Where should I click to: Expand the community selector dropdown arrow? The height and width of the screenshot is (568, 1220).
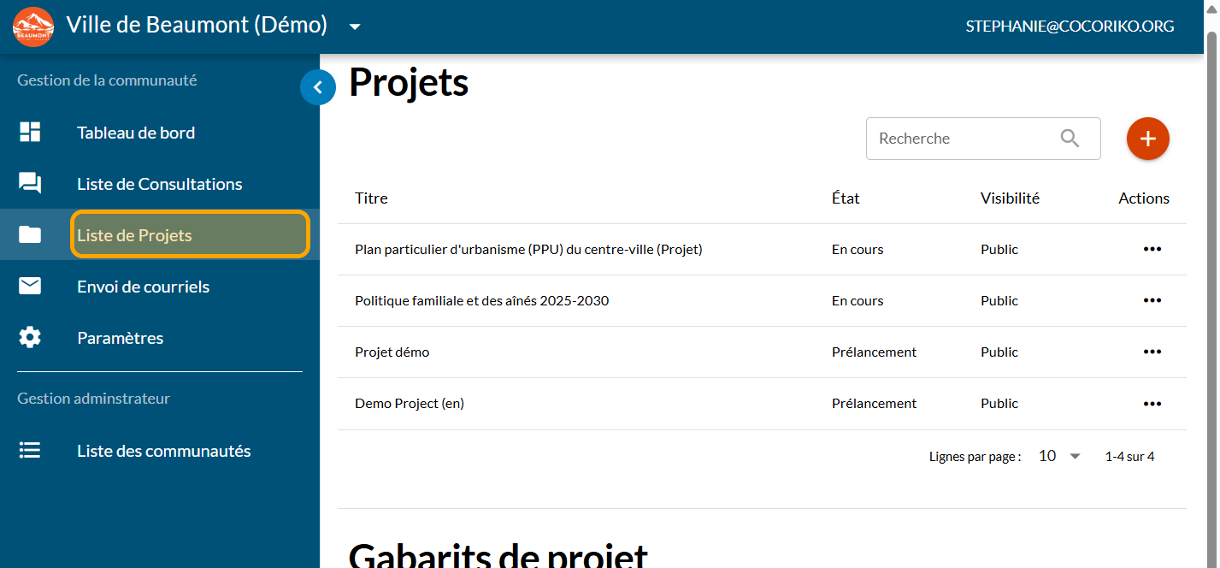[355, 27]
